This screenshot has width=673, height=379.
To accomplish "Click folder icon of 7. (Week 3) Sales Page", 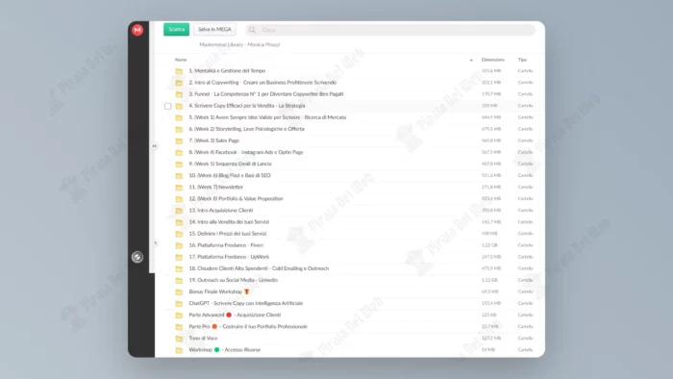I will coord(179,140).
